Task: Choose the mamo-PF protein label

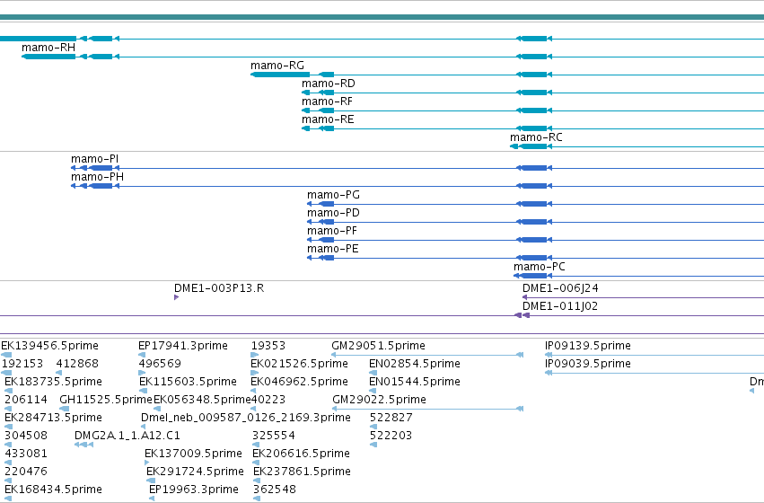Action: coord(332,231)
